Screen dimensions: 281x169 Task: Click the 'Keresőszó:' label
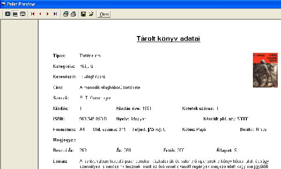coord(64,77)
